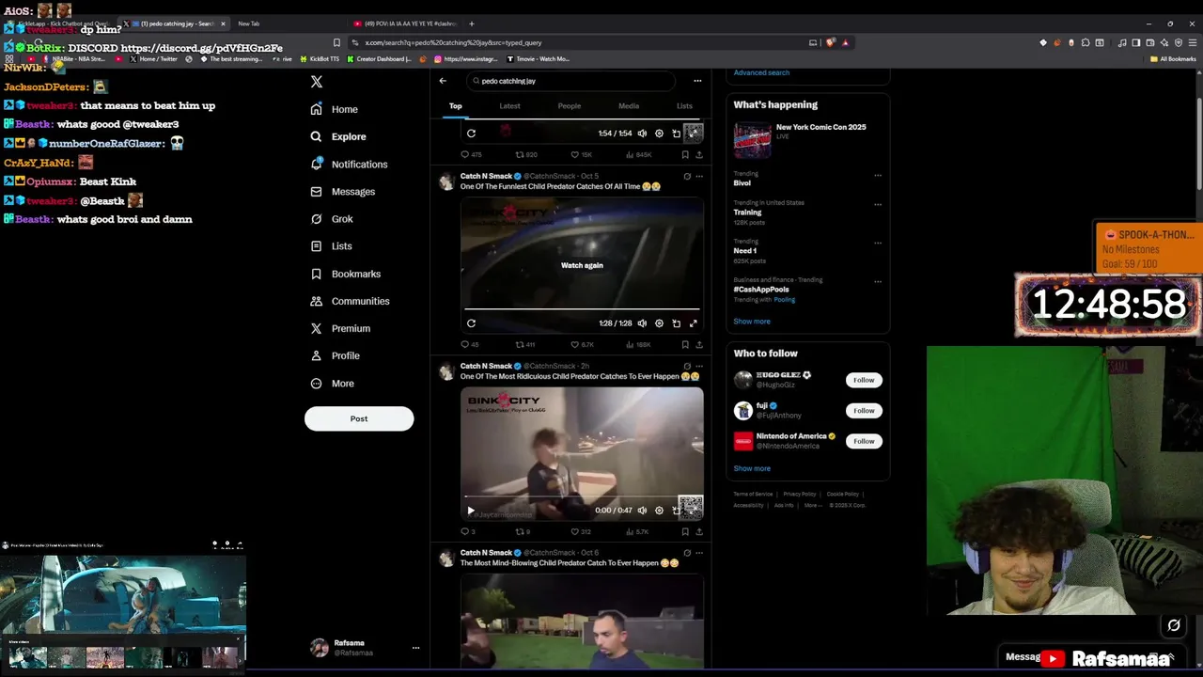The width and height of the screenshot is (1203, 677).
Task: Follow HUGO GLEZ
Action: [864, 380]
